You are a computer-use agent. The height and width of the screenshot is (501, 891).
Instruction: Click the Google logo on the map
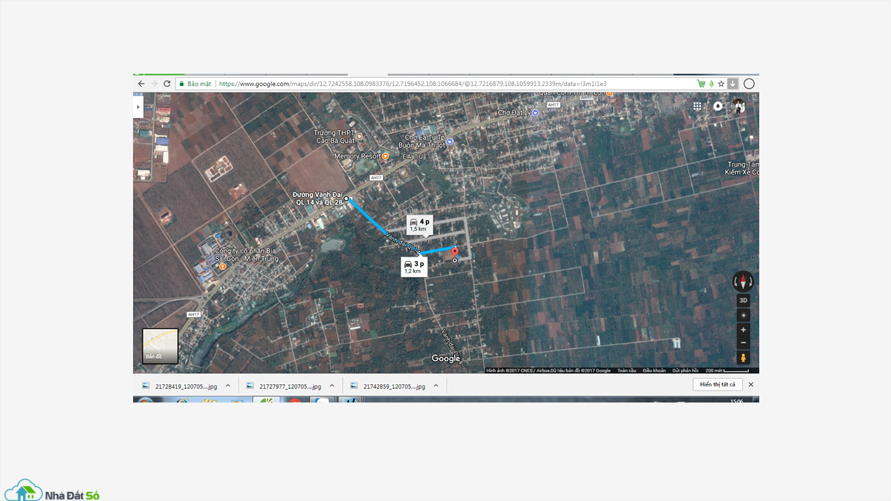tap(446, 358)
